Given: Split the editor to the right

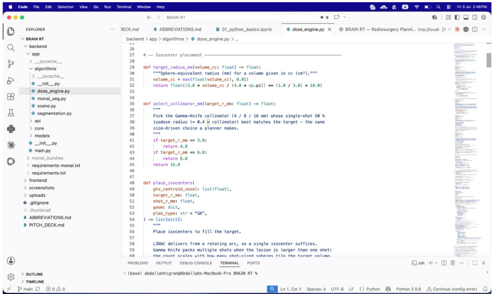Looking at the screenshot, I should 475,29.
